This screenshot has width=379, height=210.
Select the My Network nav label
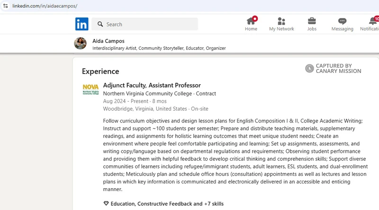tap(281, 29)
